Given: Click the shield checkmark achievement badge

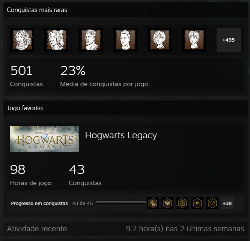Looking at the screenshot, I should [x=212, y=203].
